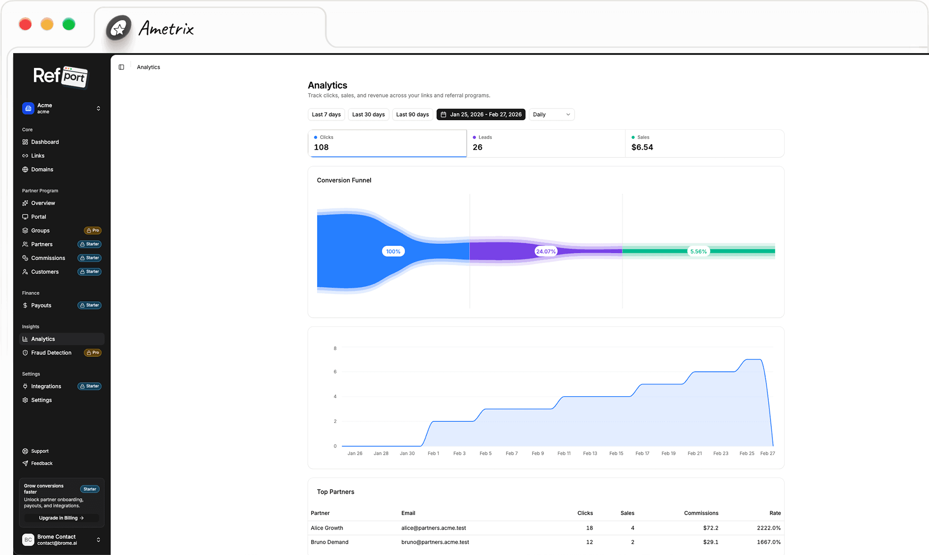The image size is (929, 555).
Task: Click the Analytics breadcrumb
Action: [148, 67]
